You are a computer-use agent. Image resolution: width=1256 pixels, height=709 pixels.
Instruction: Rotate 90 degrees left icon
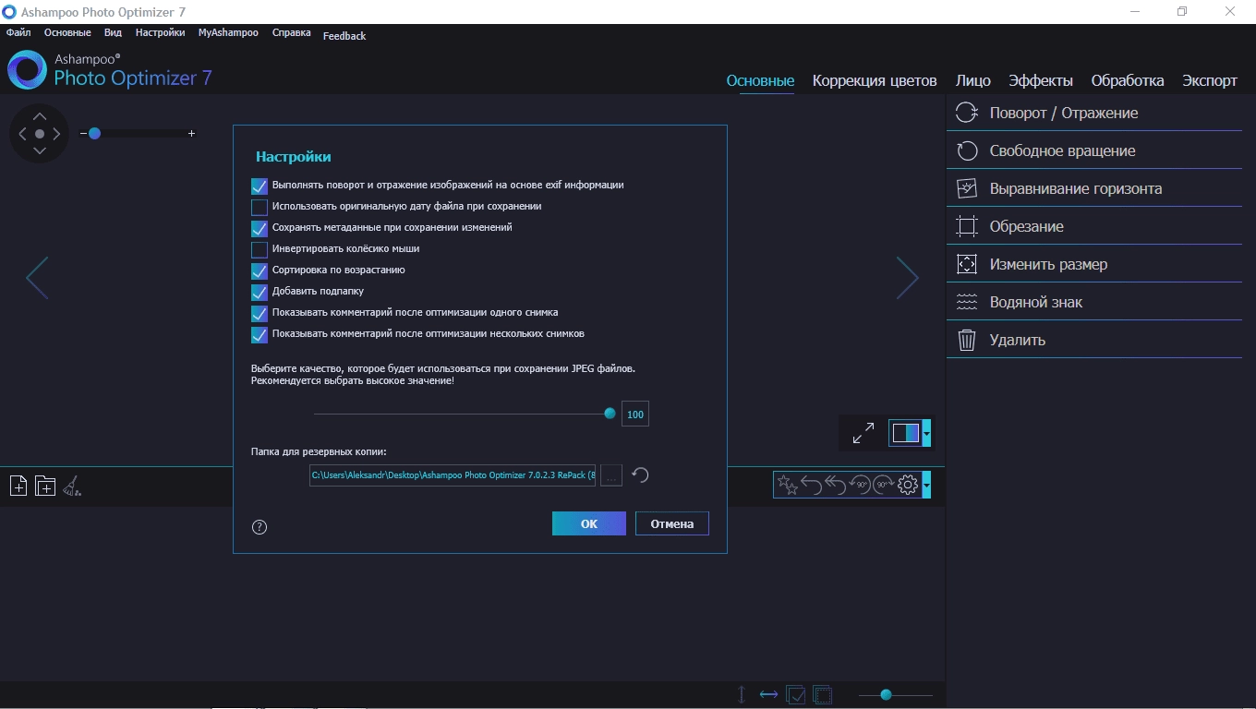860,485
